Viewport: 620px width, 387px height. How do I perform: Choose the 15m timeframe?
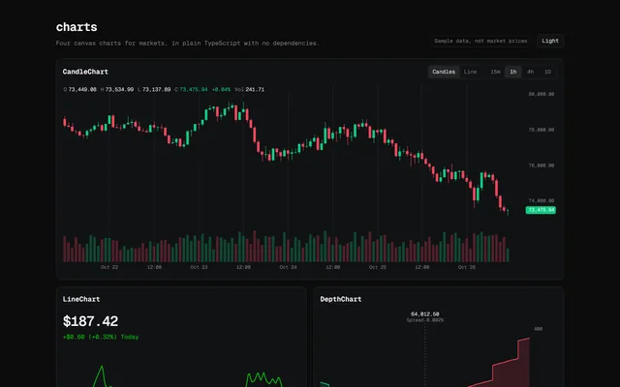495,72
